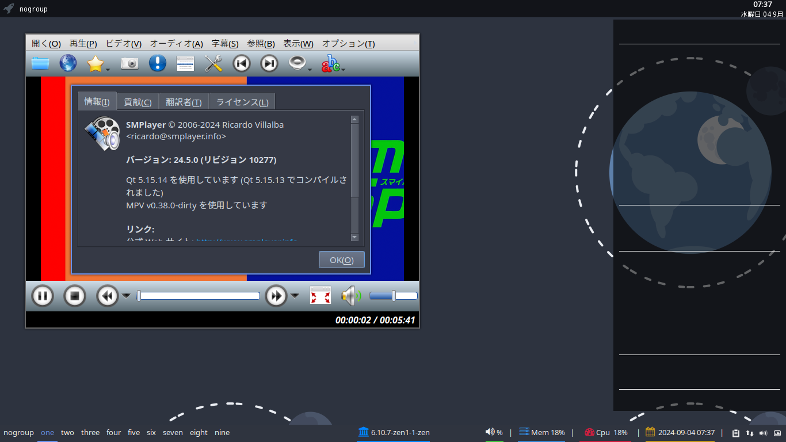Open the ビデオ(V) menu

click(x=124, y=43)
